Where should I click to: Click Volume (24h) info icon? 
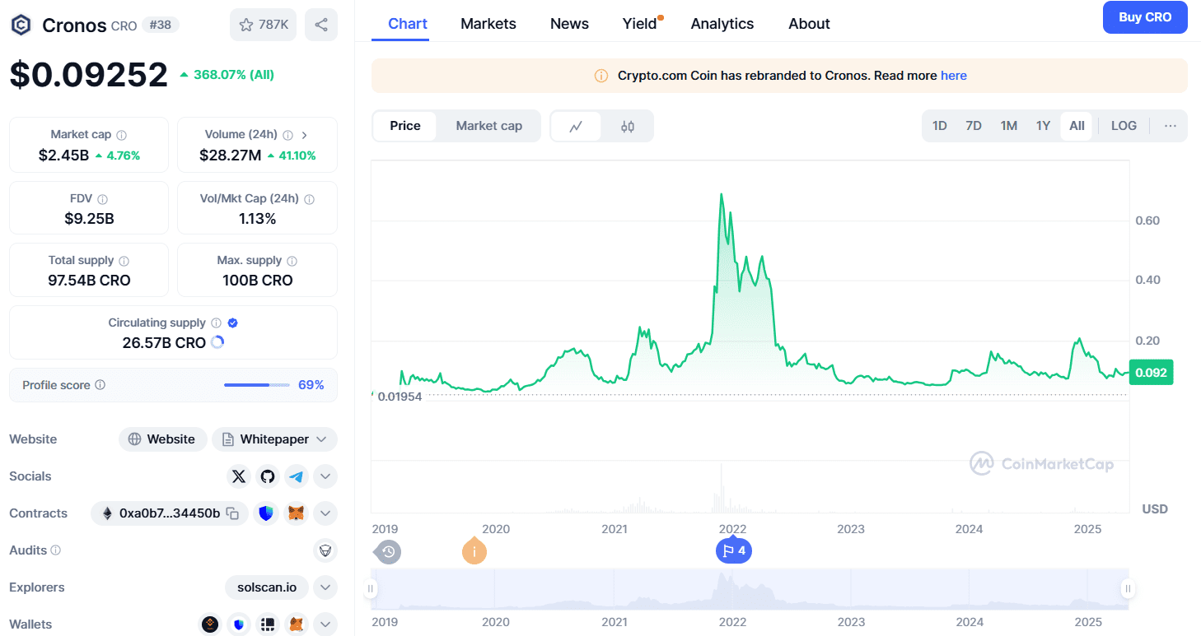pos(288,135)
